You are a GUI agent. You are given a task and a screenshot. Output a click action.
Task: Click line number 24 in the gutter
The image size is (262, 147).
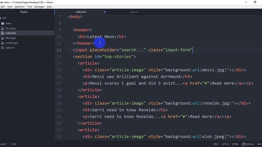click(59, 130)
